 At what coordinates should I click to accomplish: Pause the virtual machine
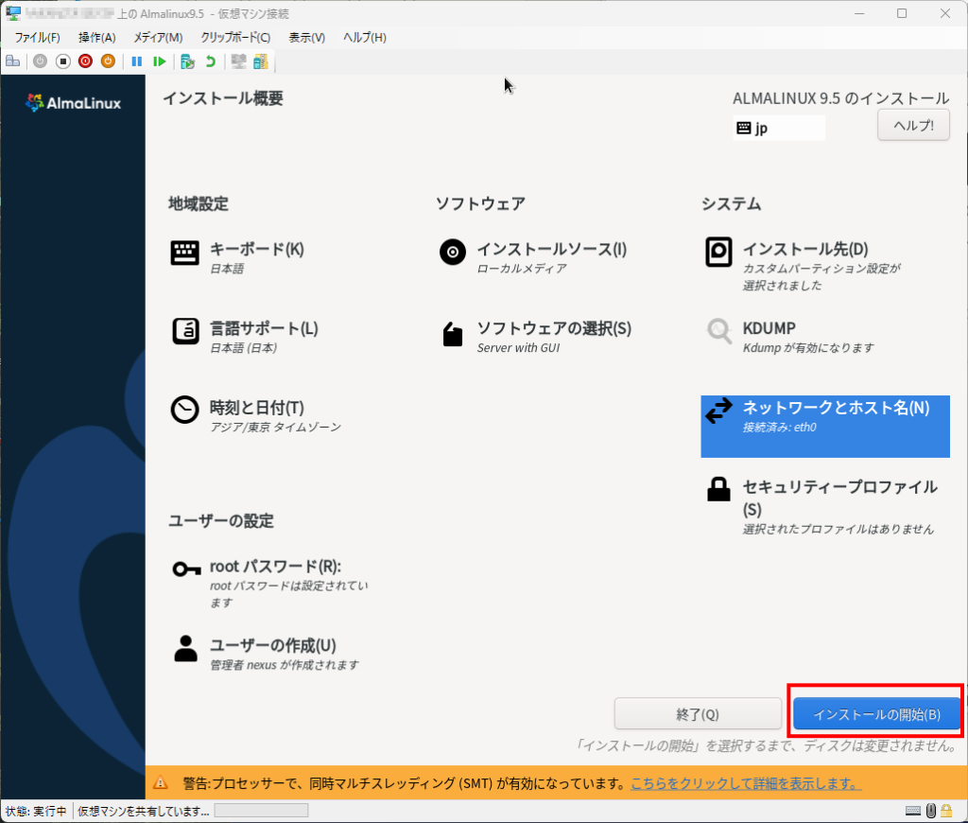(137, 61)
